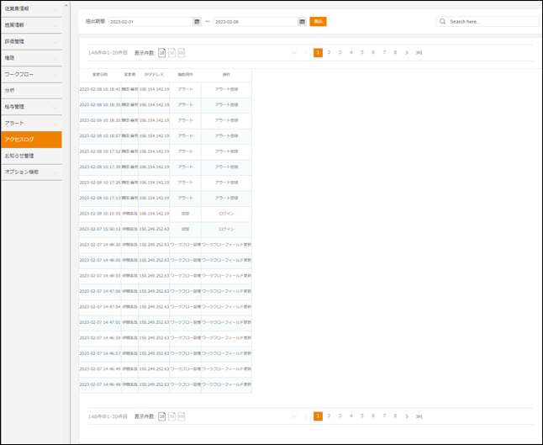Screen dimensions: 543x445
Task: Focus the Search here input field
Action: [x=488, y=21]
